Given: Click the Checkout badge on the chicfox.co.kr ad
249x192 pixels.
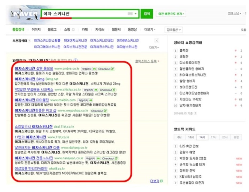Looking at the screenshot, I should 108,90.
